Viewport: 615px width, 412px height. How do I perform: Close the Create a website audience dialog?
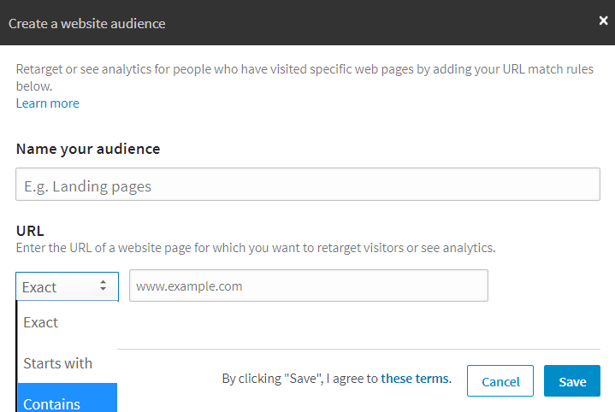coord(603,21)
